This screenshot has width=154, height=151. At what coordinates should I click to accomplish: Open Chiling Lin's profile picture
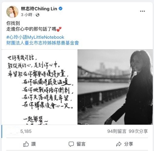[x=12, y=12]
